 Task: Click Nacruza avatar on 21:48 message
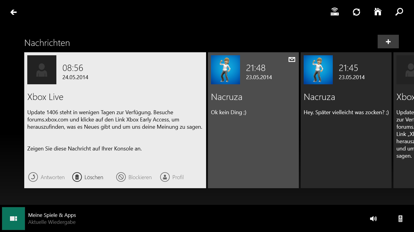[x=225, y=70]
